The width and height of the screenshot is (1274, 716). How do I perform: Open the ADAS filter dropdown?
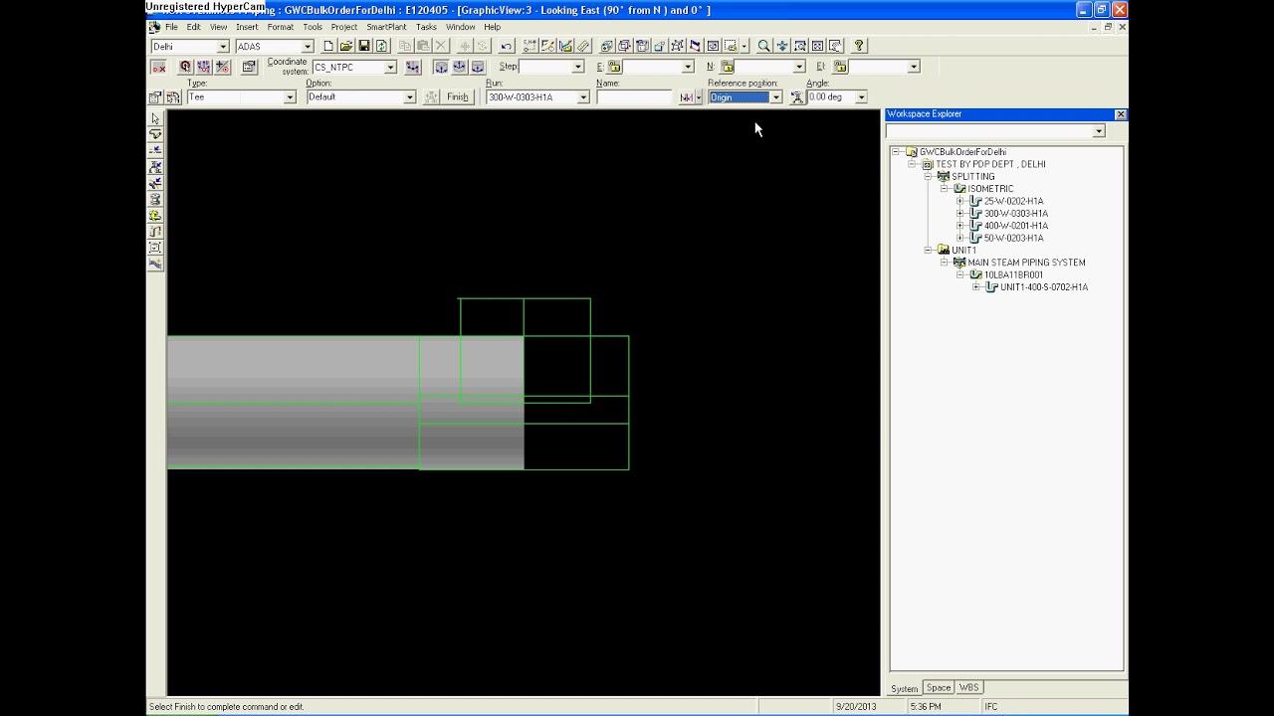308,47
